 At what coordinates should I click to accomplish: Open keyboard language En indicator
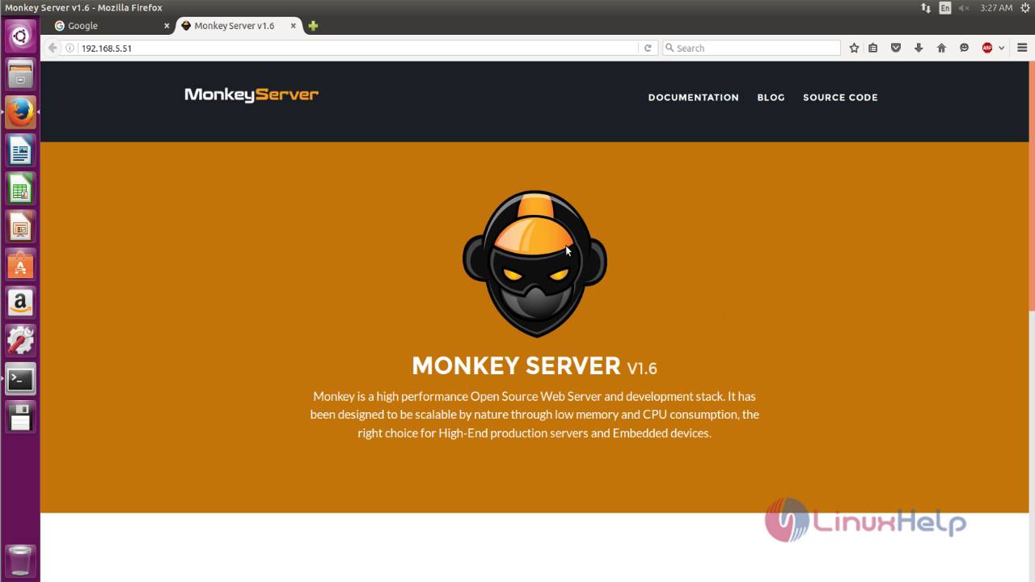(945, 7)
